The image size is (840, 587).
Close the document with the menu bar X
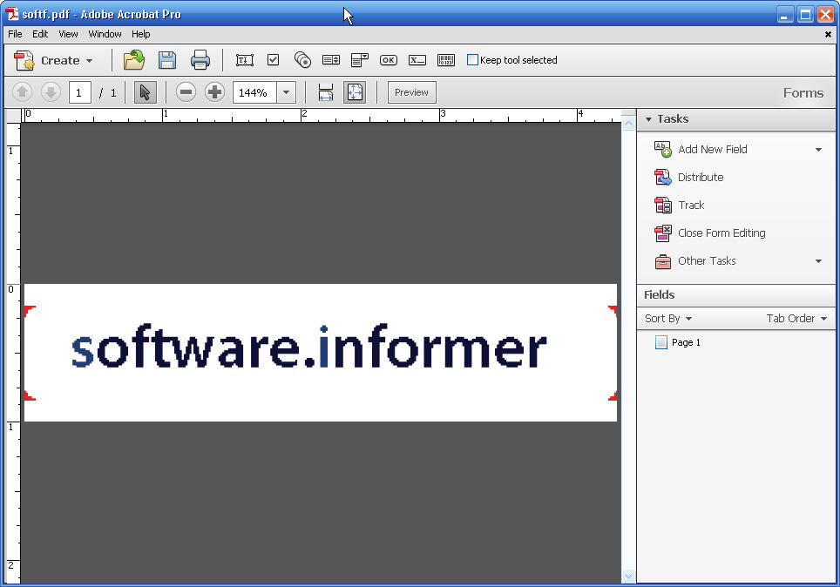(828, 34)
